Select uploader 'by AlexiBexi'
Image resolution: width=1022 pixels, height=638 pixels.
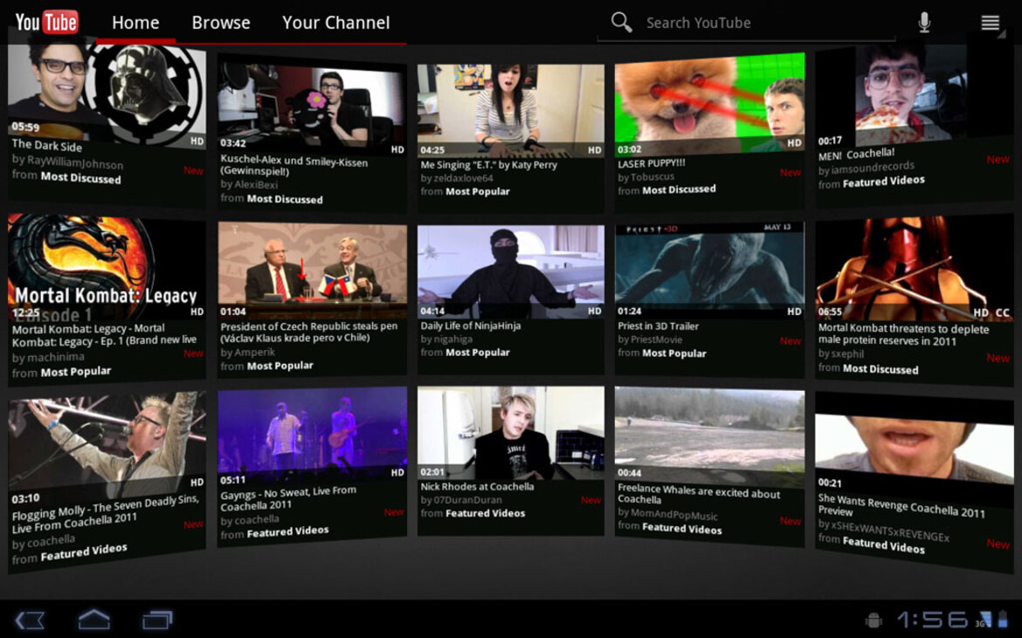pos(249,184)
